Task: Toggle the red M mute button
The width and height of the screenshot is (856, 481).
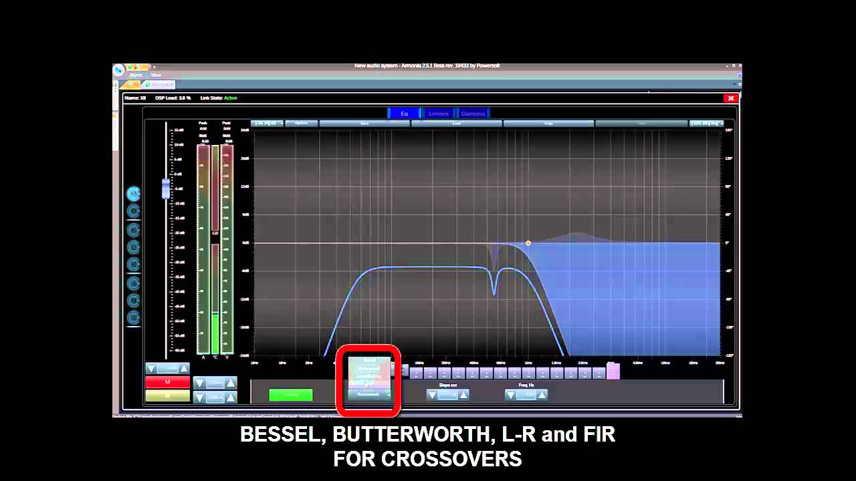Action: pos(167,382)
